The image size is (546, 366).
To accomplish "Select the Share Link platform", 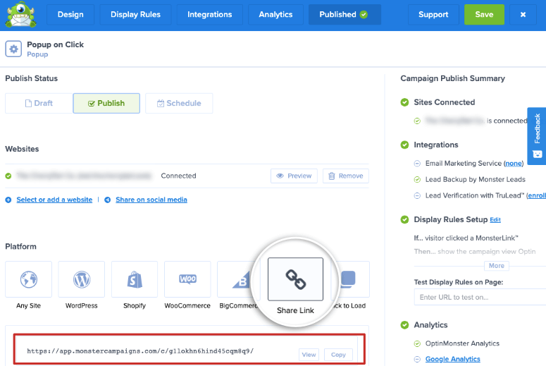I will 295,279.
